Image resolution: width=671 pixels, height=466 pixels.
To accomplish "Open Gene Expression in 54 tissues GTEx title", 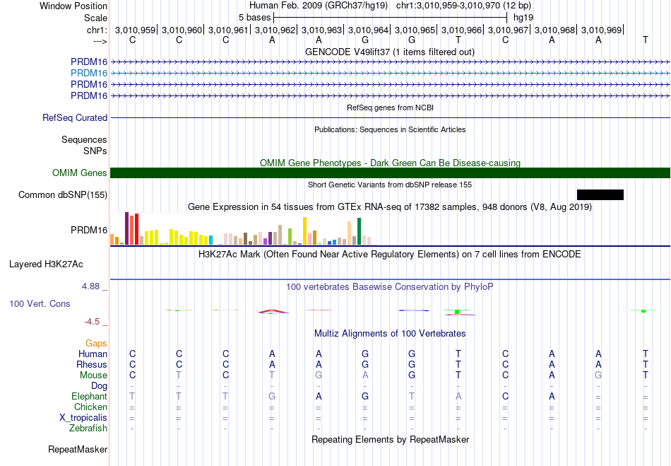I will coord(390,207).
